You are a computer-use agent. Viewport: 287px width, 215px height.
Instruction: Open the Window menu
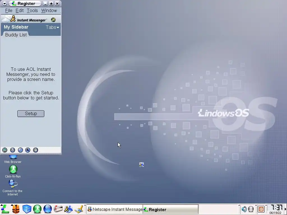pyautogui.click(x=49, y=11)
